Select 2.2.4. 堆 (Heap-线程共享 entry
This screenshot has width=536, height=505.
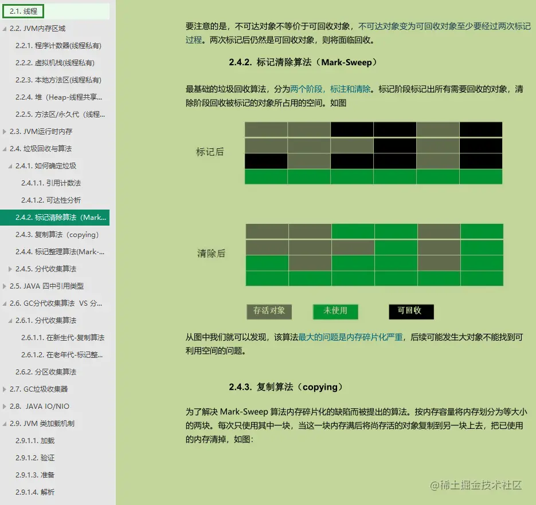(x=59, y=97)
